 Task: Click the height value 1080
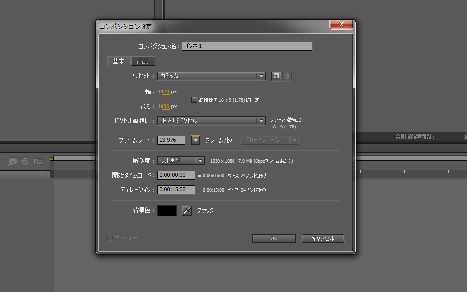pos(163,106)
